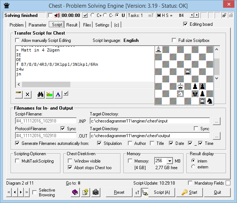Enable Selective Browsing checkbox
The width and height of the screenshot is (237, 203).
(34, 192)
